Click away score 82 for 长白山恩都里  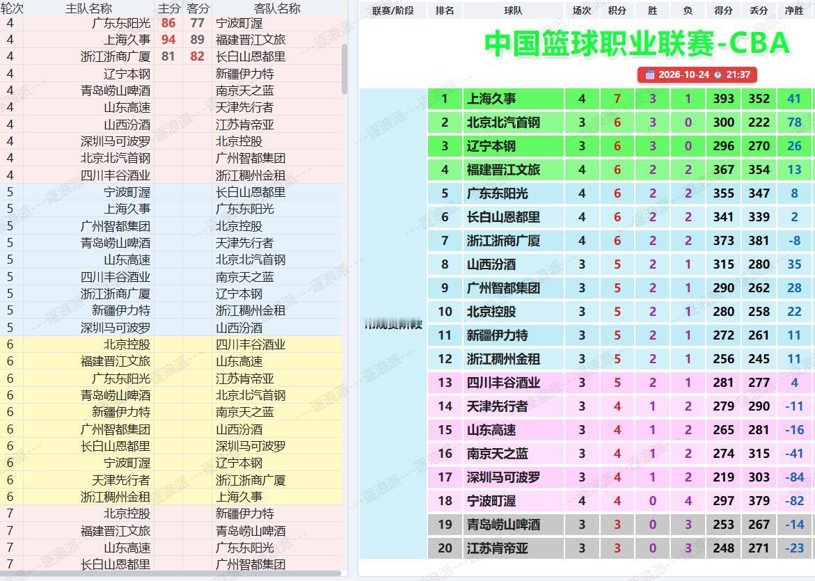[x=198, y=56]
